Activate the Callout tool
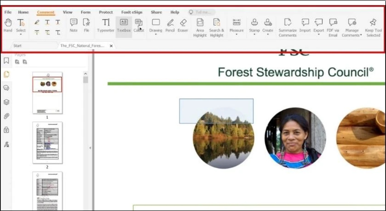The width and height of the screenshot is (386, 211). point(139,25)
